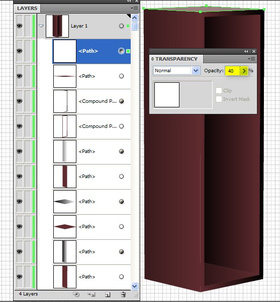280x302 pixels.
Task: Click the Create New Sublayer icon
Action: click(x=91, y=294)
